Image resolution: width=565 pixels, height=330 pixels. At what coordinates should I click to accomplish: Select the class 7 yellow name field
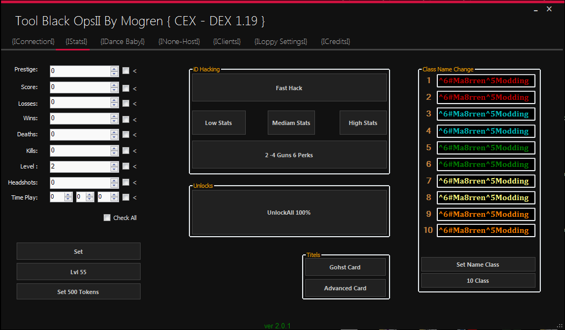pyautogui.click(x=486, y=181)
